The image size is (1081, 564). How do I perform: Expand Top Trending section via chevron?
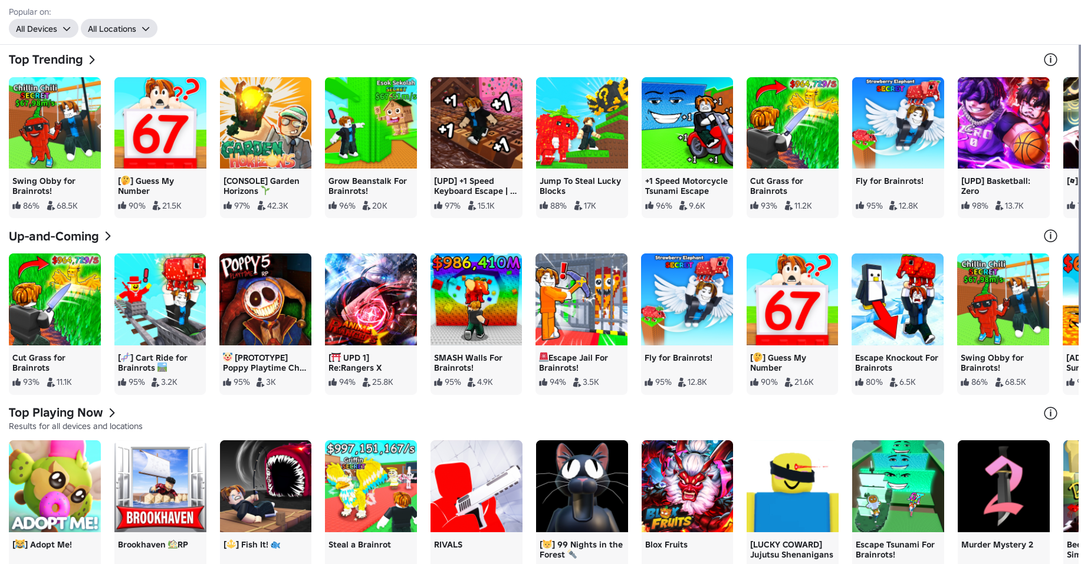pyautogui.click(x=92, y=60)
